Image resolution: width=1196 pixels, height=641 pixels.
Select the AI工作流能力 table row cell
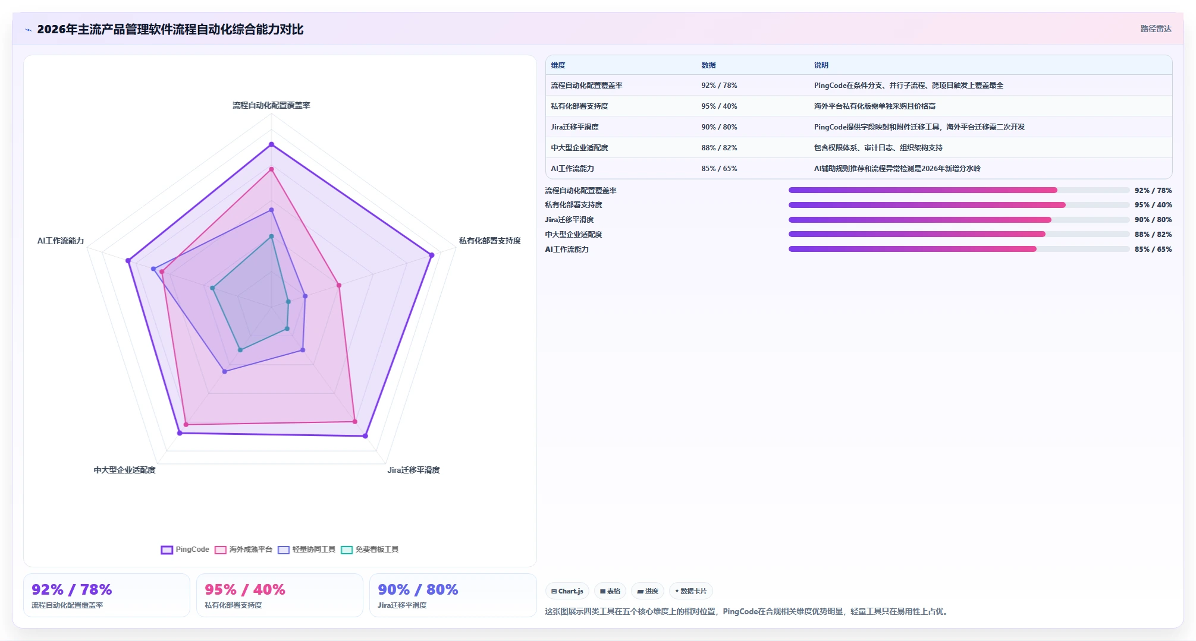[572, 169]
